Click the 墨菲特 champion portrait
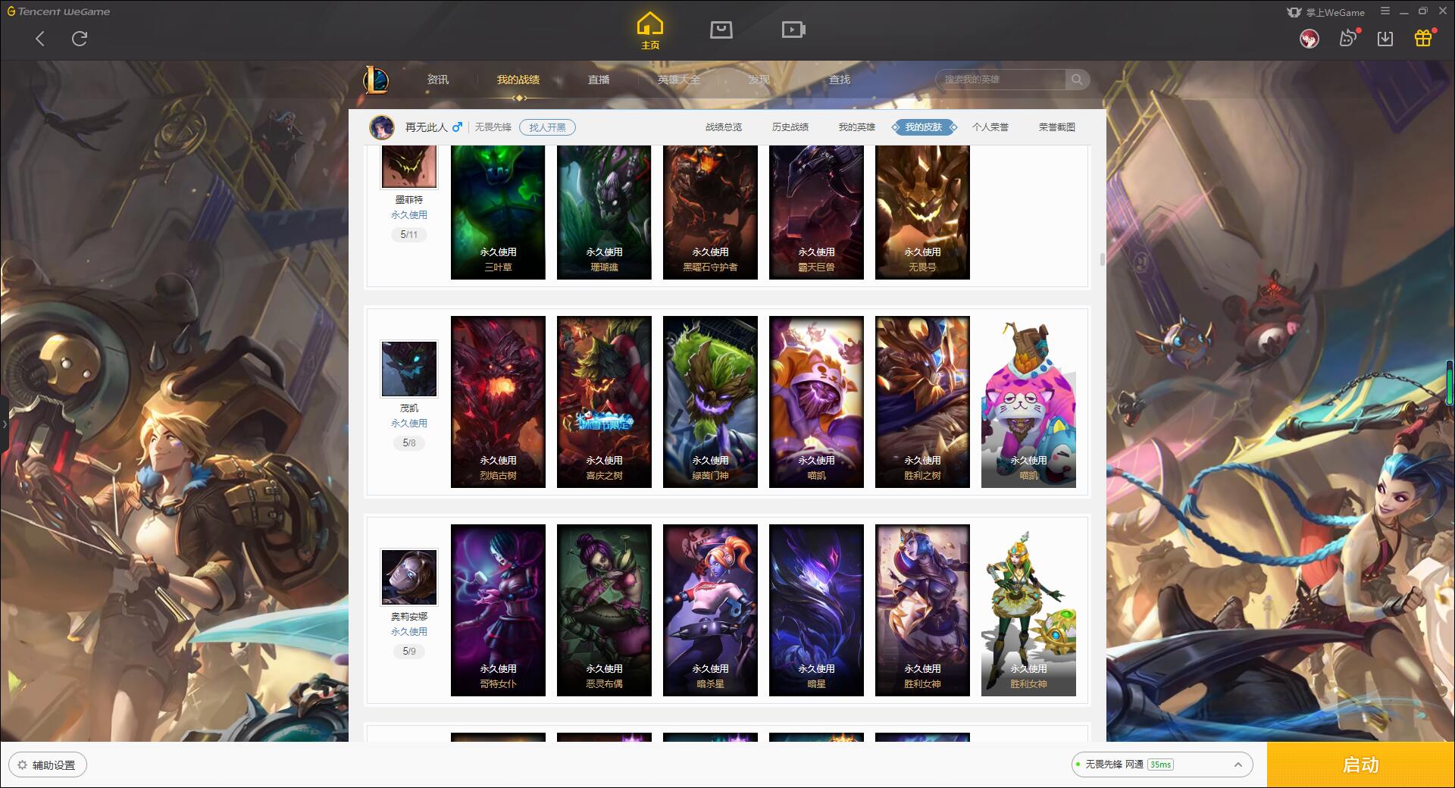 (409, 167)
